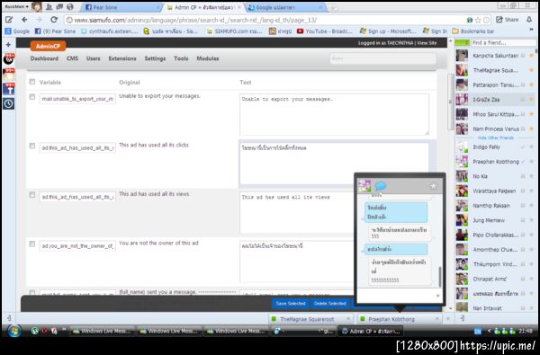Click the notifications bell icon
The height and width of the screenshot is (355, 540).
coord(529,20)
